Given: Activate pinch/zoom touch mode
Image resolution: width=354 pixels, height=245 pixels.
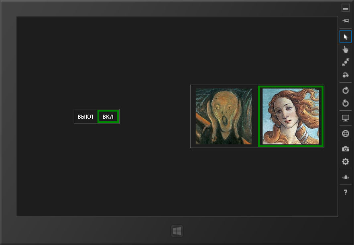Looking at the screenshot, I should click(346, 62).
